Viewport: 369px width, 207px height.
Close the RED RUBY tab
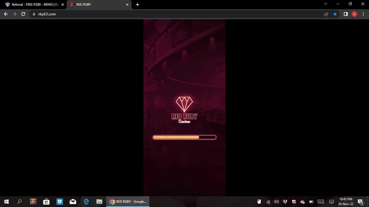coord(127,5)
